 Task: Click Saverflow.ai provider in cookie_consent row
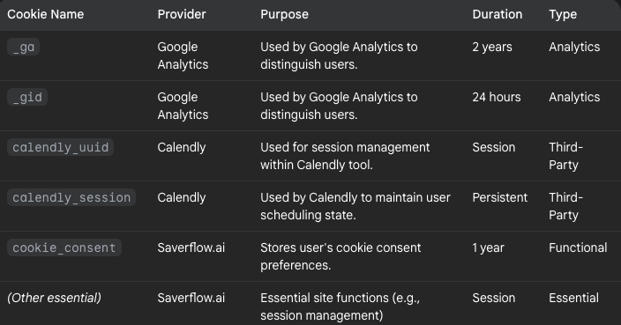(x=191, y=247)
